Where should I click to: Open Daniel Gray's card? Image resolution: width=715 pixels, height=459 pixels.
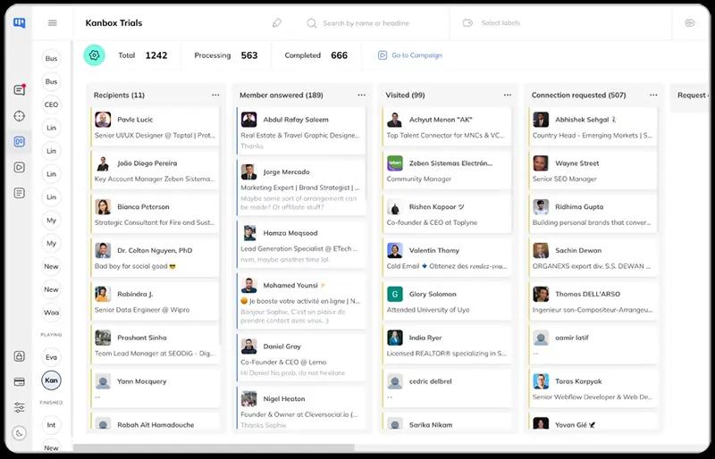[301, 358]
